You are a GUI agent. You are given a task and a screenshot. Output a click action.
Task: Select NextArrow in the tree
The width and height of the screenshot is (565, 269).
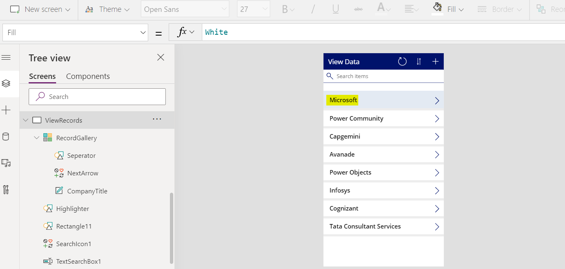coord(97,173)
